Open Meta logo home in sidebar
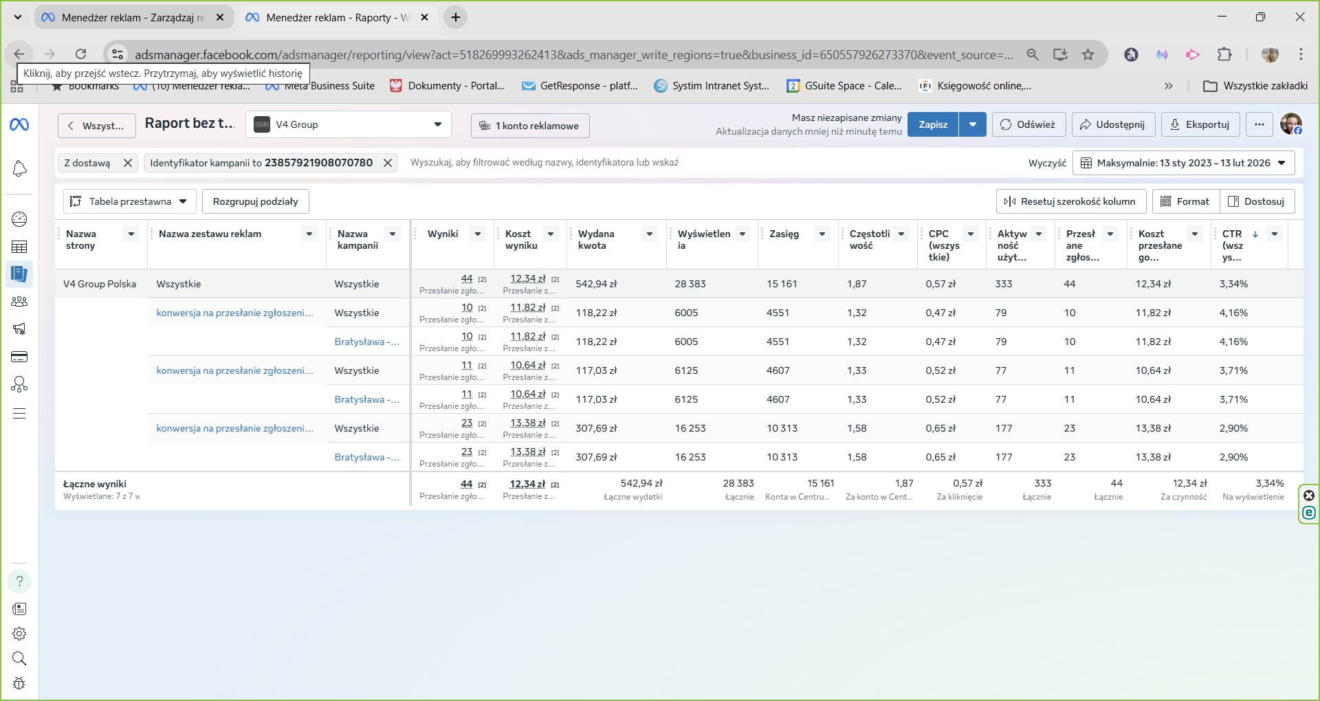This screenshot has width=1320, height=701. click(x=19, y=124)
